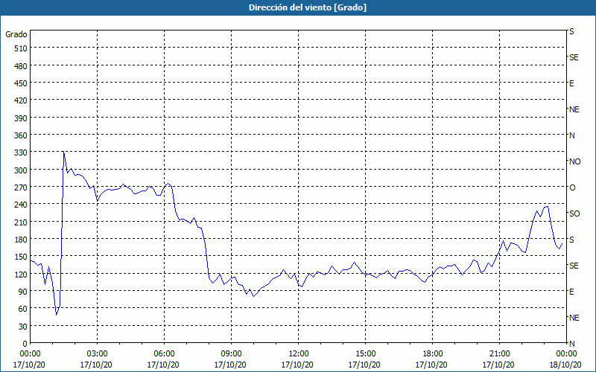Click the "18/10/20" date label
Image resolution: width=596 pixels, height=372 pixels.
tap(566, 365)
